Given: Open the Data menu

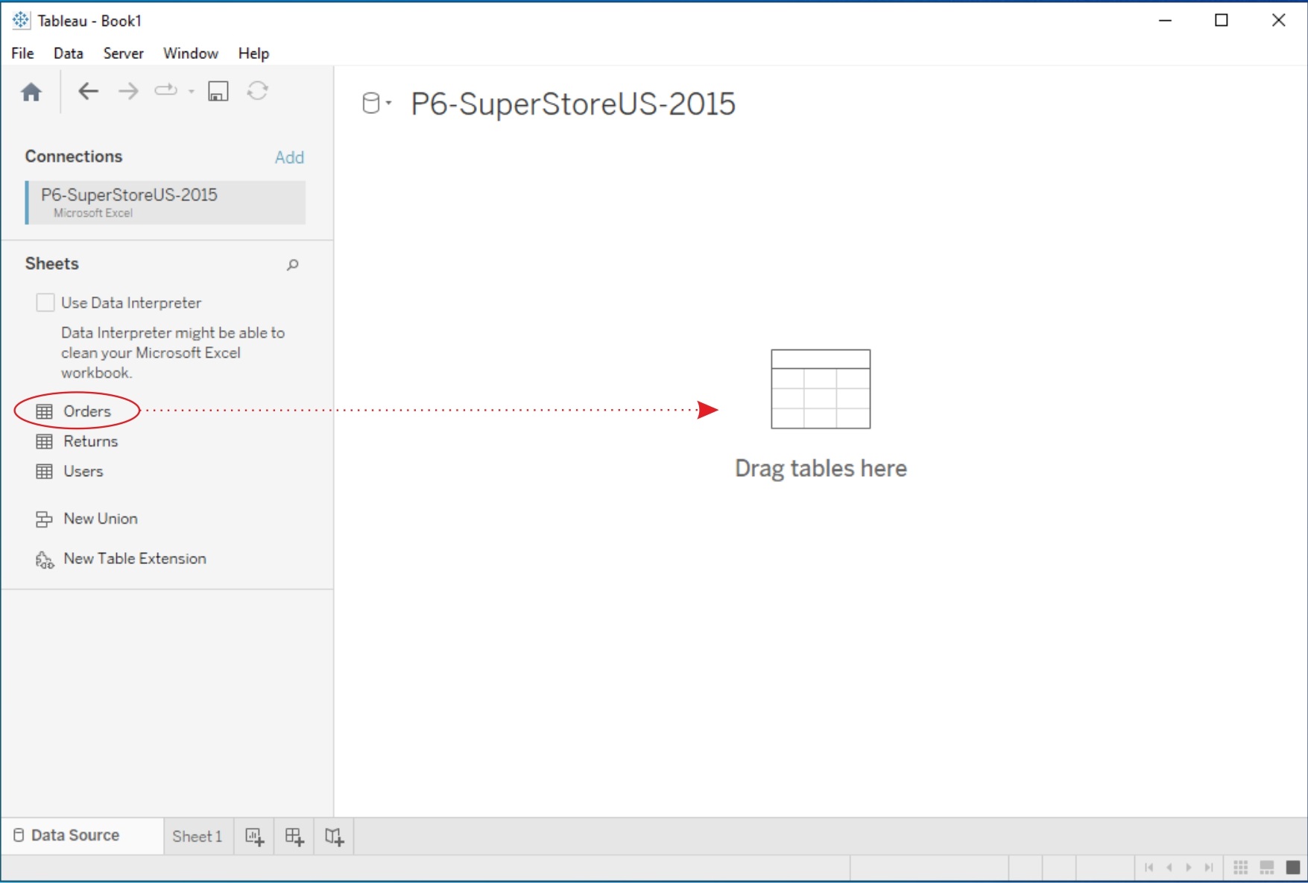Looking at the screenshot, I should coord(69,53).
